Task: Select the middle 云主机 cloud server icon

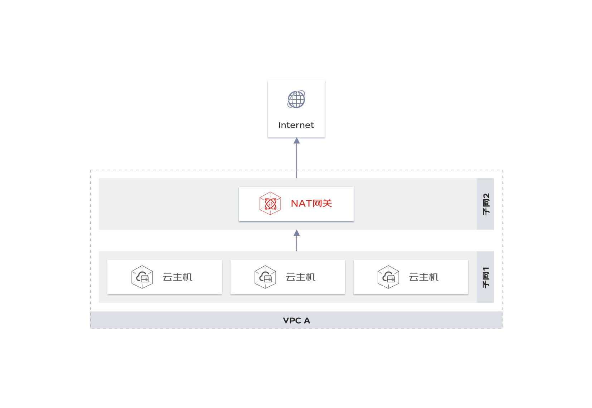Action: pyautogui.click(x=265, y=277)
